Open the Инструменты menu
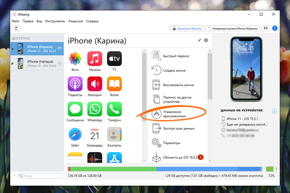 55,21
